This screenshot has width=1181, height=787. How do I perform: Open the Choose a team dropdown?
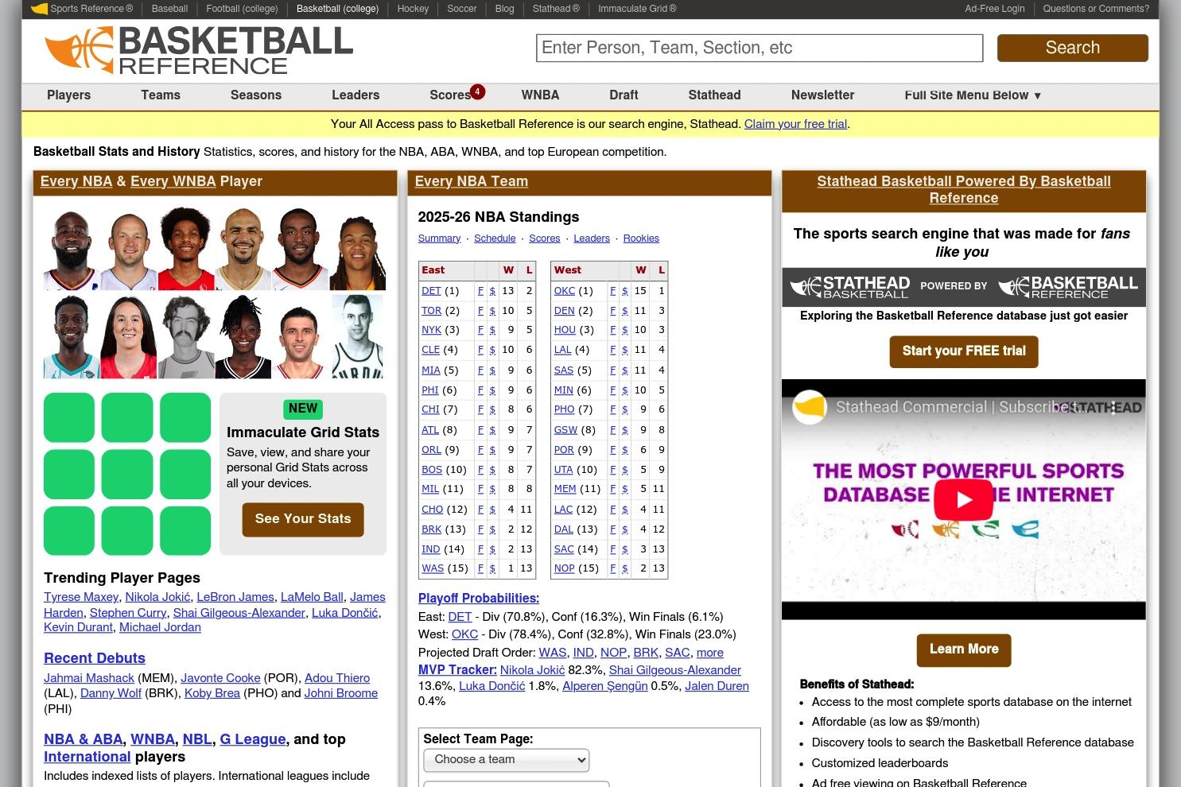[506, 760]
